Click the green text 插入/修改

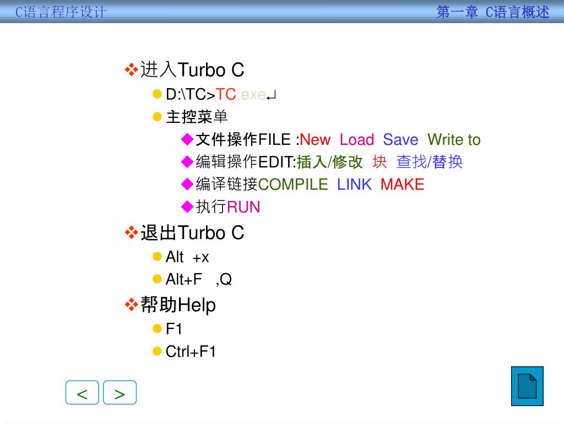pos(330,162)
